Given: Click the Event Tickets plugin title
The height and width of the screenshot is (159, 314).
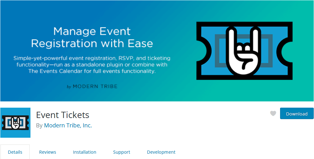Looking at the screenshot, I should pos(63,115).
